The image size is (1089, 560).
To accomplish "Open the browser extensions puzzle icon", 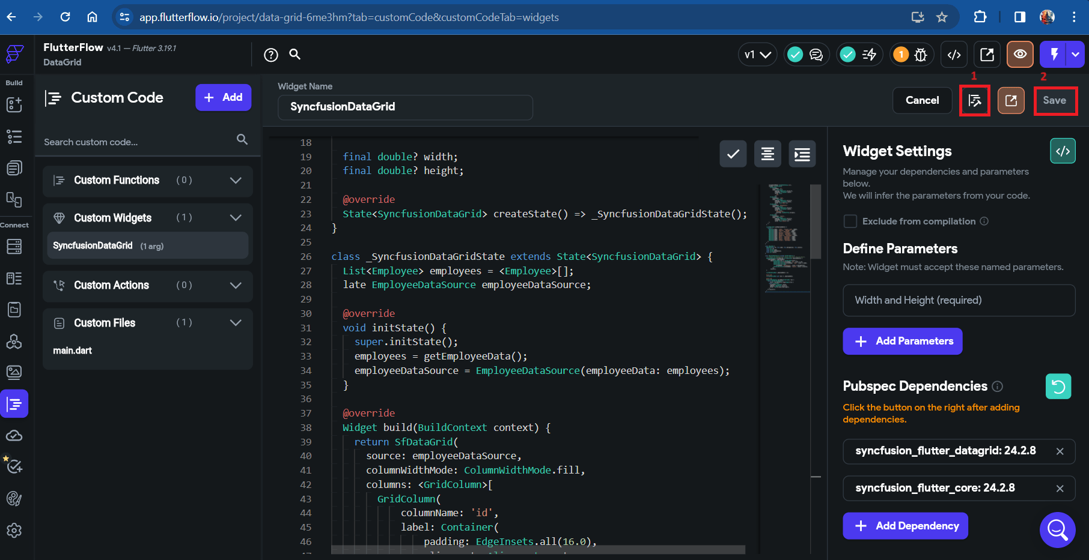I will pyautogui.click(x=980, y=17).
